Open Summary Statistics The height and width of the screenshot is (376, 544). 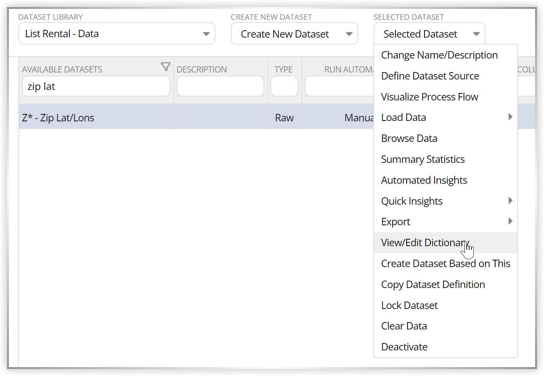[x=445, y=159]
